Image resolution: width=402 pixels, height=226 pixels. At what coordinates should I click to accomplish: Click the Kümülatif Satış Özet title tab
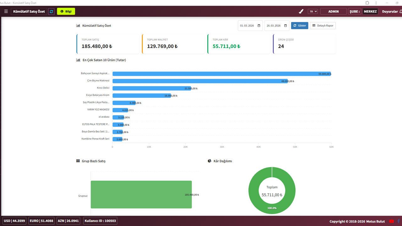29,11
